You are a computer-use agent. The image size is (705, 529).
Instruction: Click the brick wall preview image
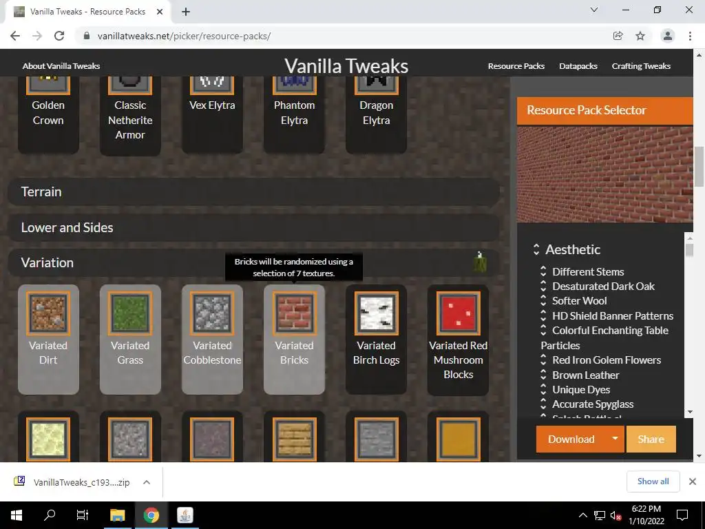(x=604, y=174)
